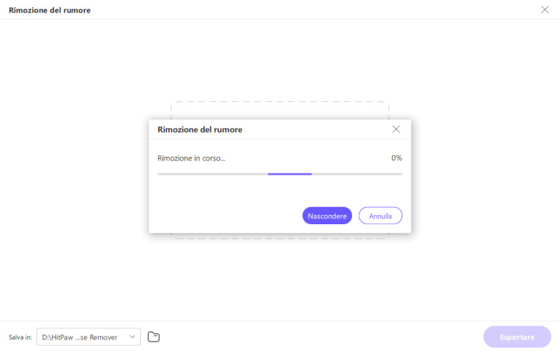Click the faded Esportare button
The height and width of the screenshot is (352, 560).
click(517, 337)
